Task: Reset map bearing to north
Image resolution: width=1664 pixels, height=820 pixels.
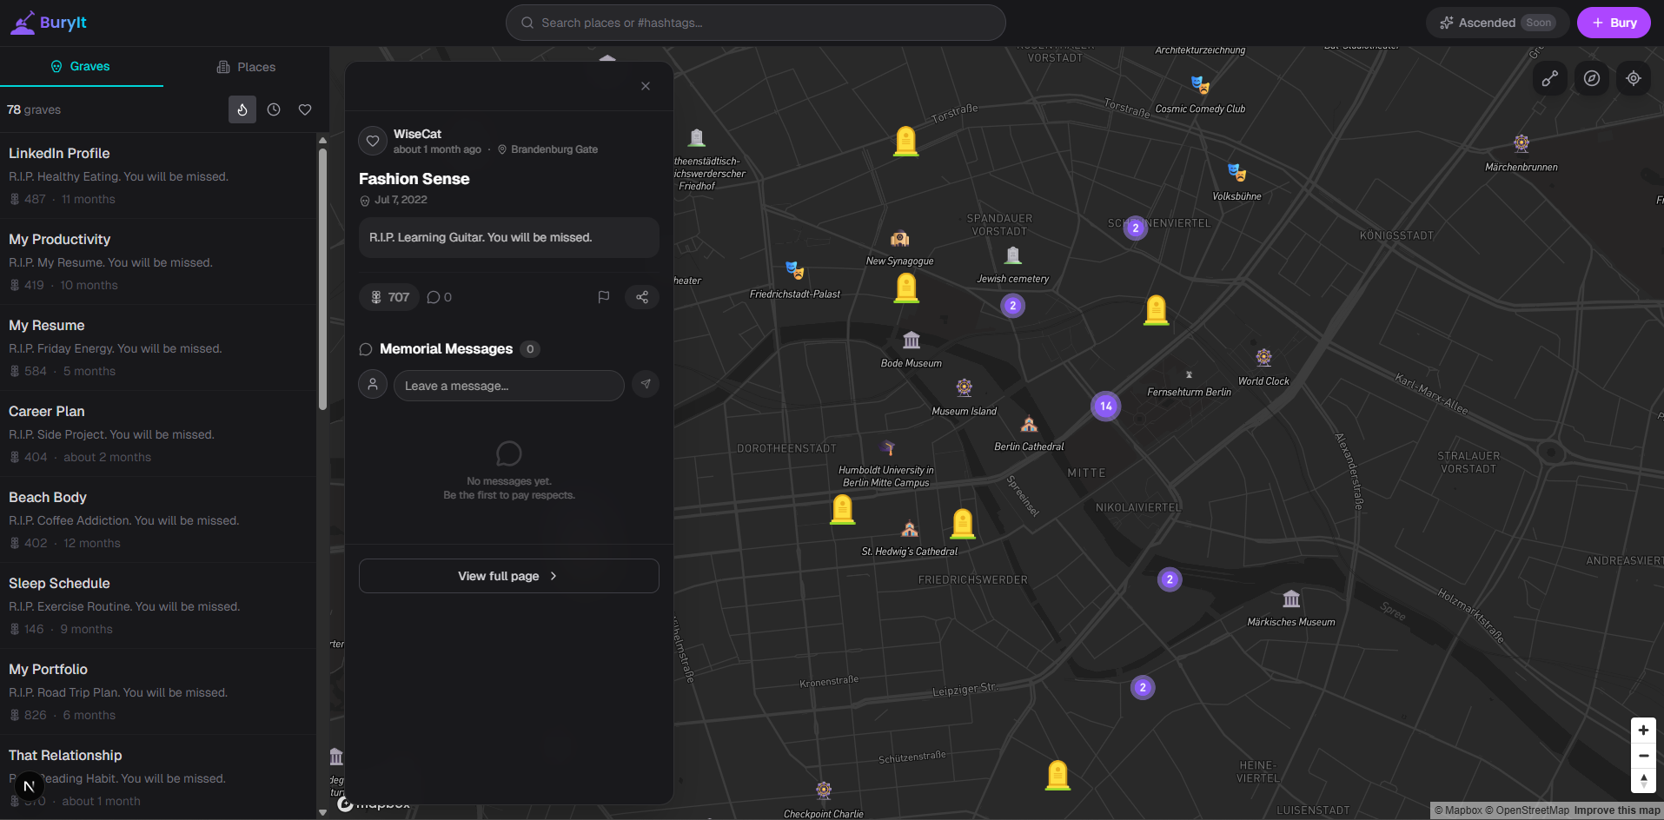Action: point(1643,781)
